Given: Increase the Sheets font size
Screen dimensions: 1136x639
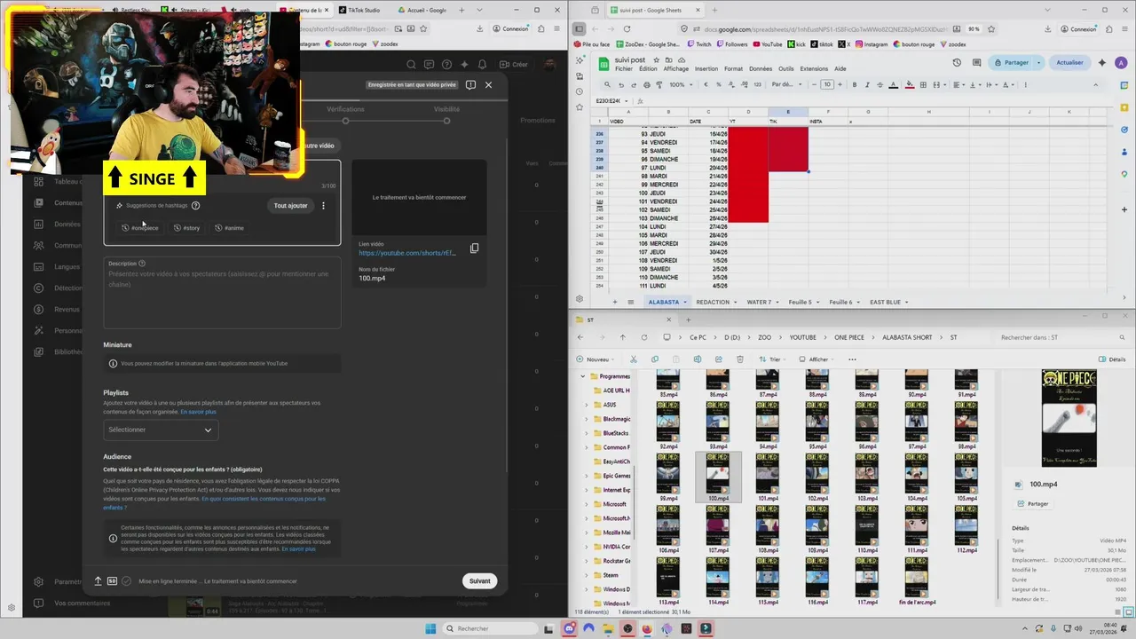Looking at the screenshot, I should pos(840,85).
